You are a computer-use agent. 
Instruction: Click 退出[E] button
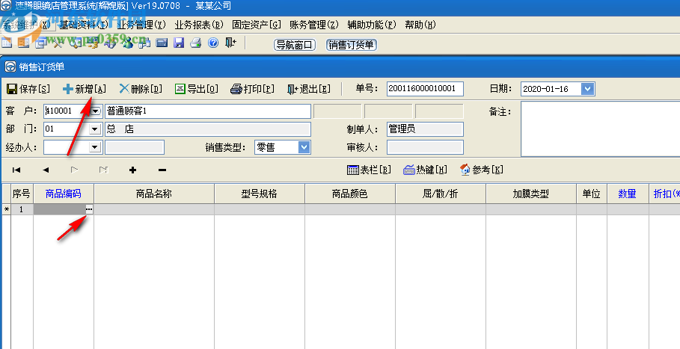coord(309,89)
